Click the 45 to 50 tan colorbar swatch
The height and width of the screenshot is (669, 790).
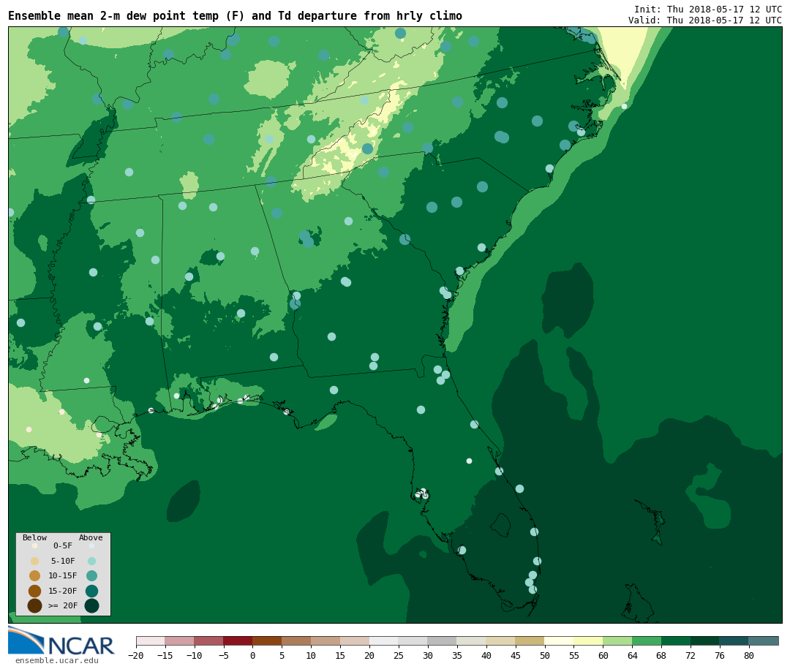click(x=530, y=640)
